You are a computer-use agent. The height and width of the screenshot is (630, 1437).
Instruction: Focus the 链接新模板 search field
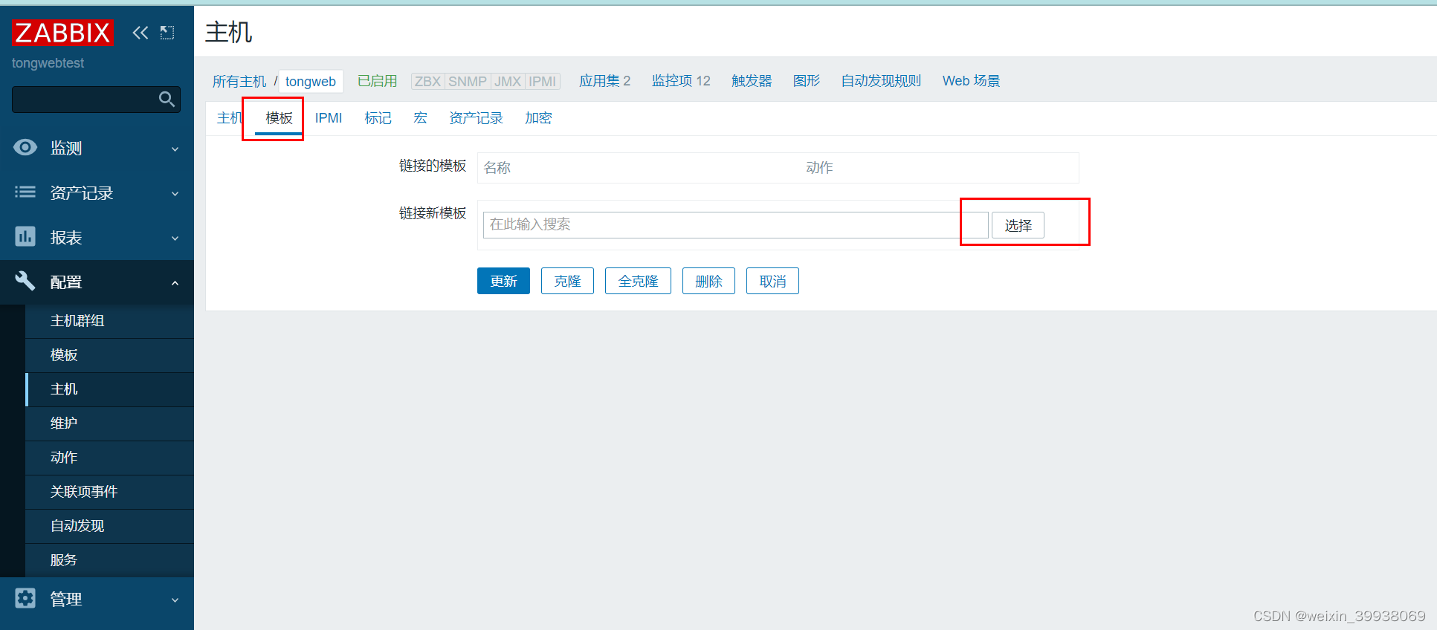pos(735,225)
